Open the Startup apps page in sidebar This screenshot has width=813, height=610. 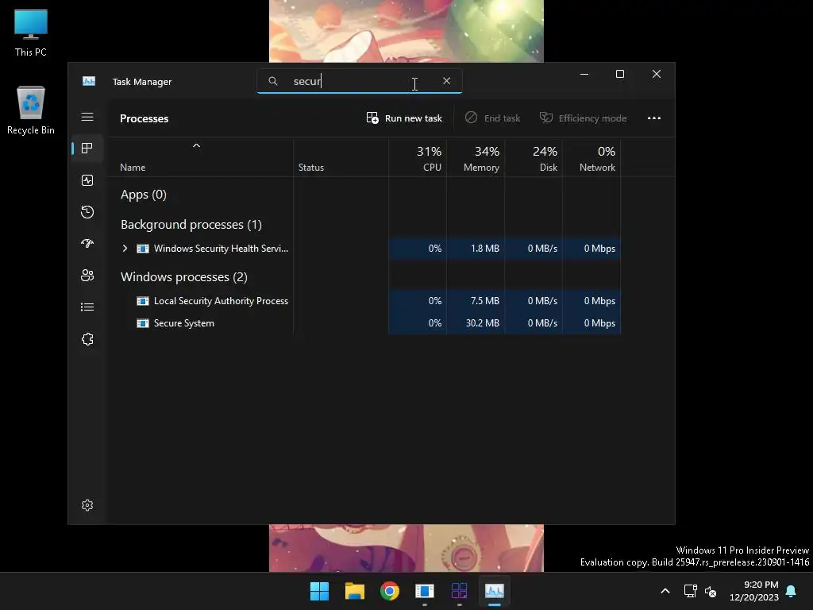point(87,243)
